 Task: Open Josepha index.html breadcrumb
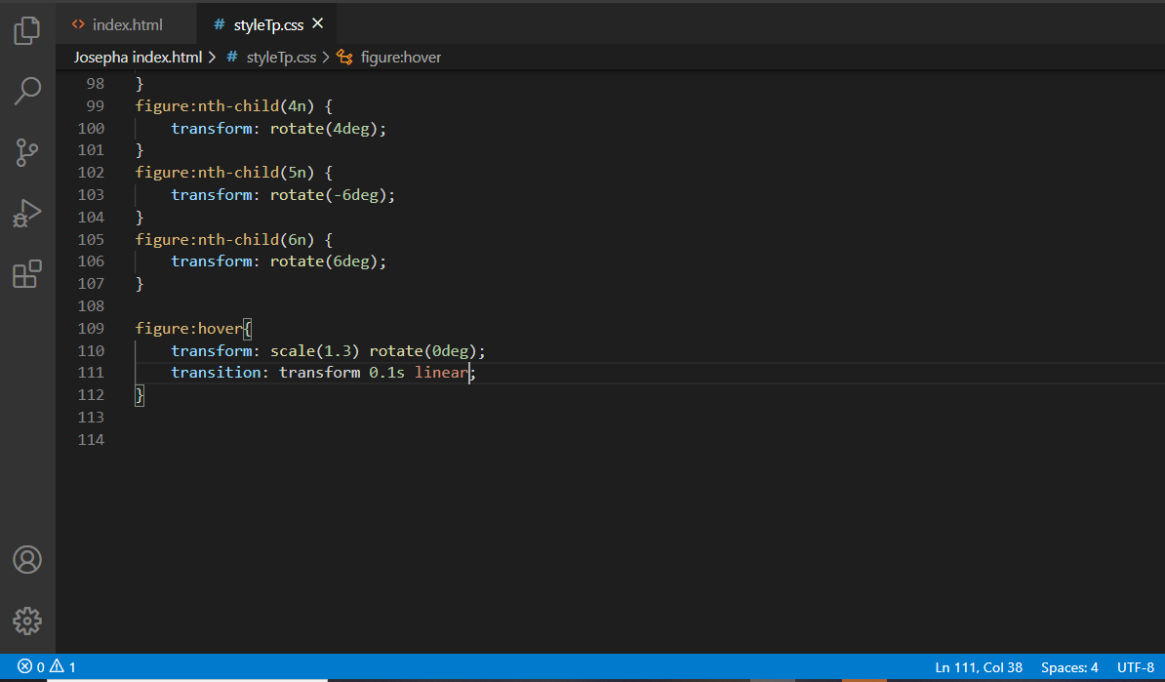138,58
